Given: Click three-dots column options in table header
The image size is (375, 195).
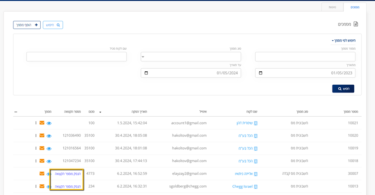Looking at the screenshot, I should [x=16, y=112].
